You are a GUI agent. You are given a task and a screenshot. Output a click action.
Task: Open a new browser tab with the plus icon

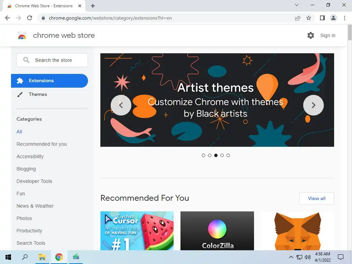[93, 6]
